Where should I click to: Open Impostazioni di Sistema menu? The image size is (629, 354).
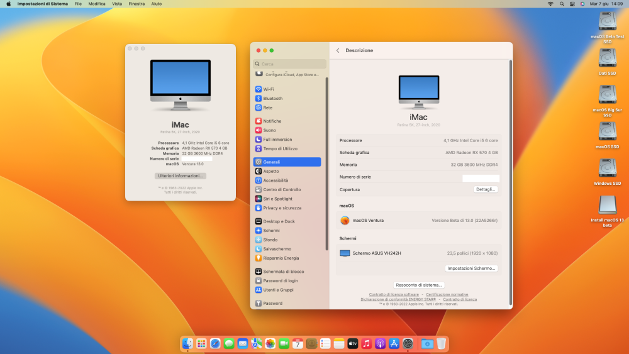(43, 4)
